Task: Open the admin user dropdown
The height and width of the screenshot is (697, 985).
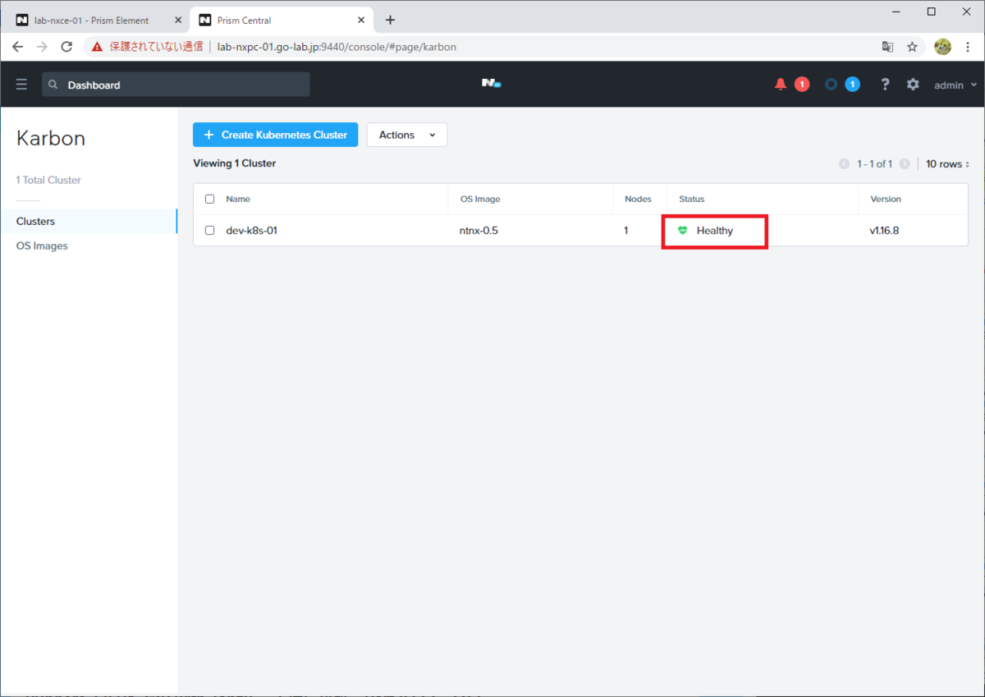Action: (x=955, y=85)
